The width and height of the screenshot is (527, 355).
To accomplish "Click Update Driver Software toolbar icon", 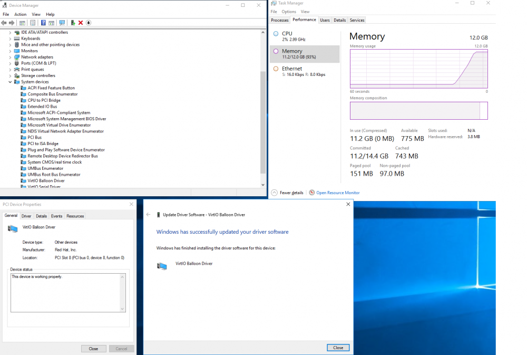I will [73, 23].
